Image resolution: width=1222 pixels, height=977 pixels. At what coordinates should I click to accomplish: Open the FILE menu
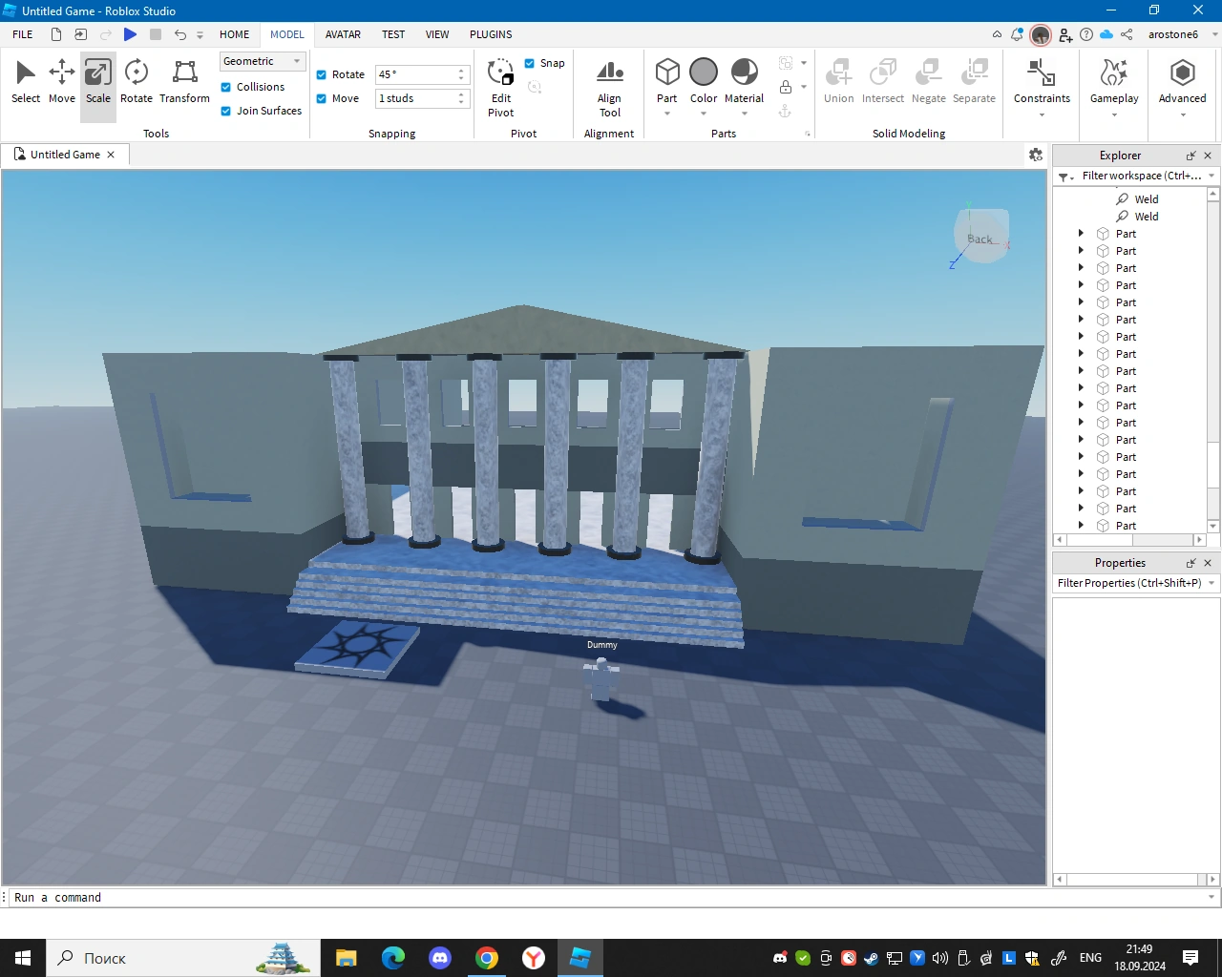(x=23, y=34)
